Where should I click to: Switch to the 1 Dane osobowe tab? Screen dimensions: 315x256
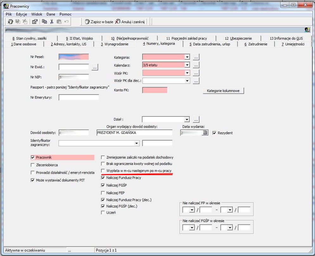24,44
